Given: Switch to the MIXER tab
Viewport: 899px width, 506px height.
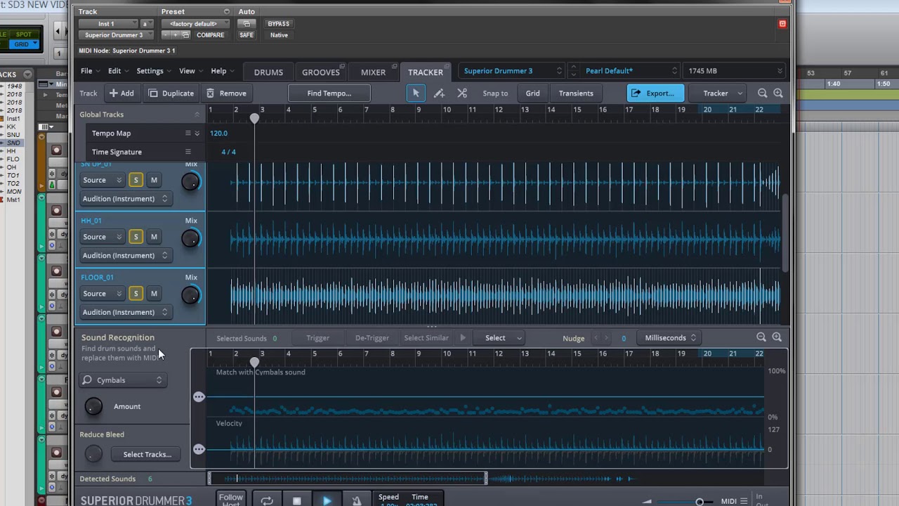Looking at the screenshot, I should [x=373, y=72].
